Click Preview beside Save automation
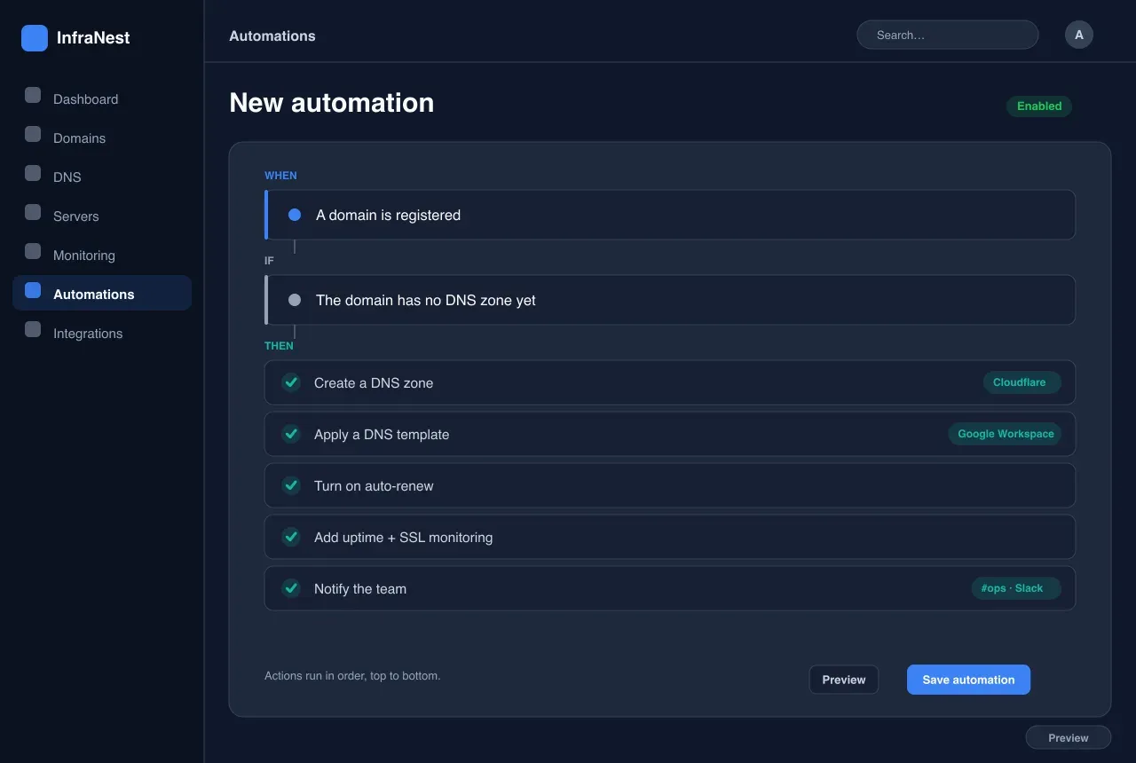 pyautogui.click(x=844, y=680)
